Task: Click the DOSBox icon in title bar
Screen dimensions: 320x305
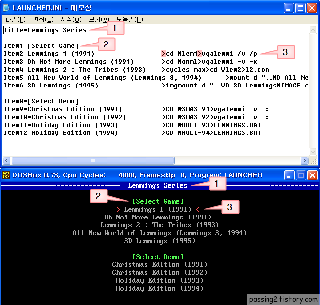Action: point(6,175)
